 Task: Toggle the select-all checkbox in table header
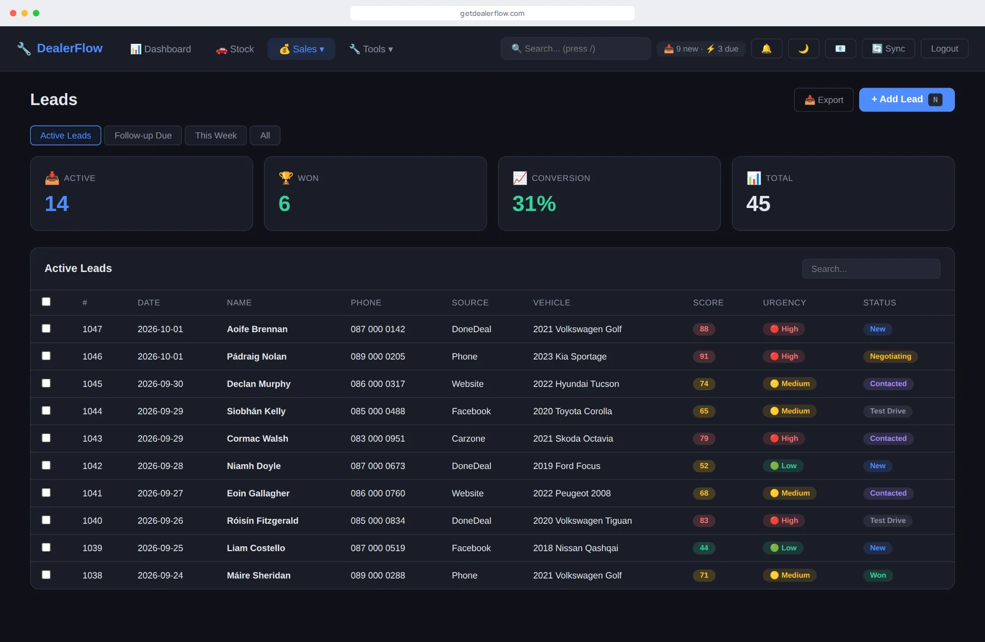[x=47, y=302]
